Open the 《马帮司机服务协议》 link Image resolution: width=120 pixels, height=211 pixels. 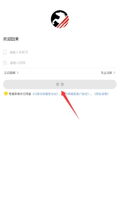(x=46, y=94)
